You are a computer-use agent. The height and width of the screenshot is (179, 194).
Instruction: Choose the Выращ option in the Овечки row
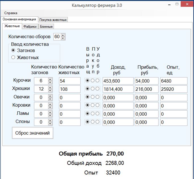point(87,97)
